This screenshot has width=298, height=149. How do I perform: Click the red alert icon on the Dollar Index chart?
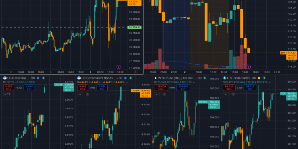pyautogui.click(x=233, y=94)
